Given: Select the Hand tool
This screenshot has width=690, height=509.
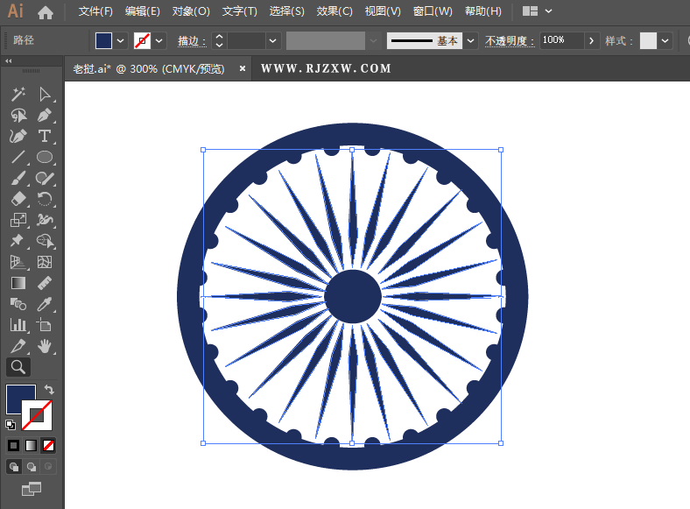Looking at the screenshot, I should pos(45,347).
